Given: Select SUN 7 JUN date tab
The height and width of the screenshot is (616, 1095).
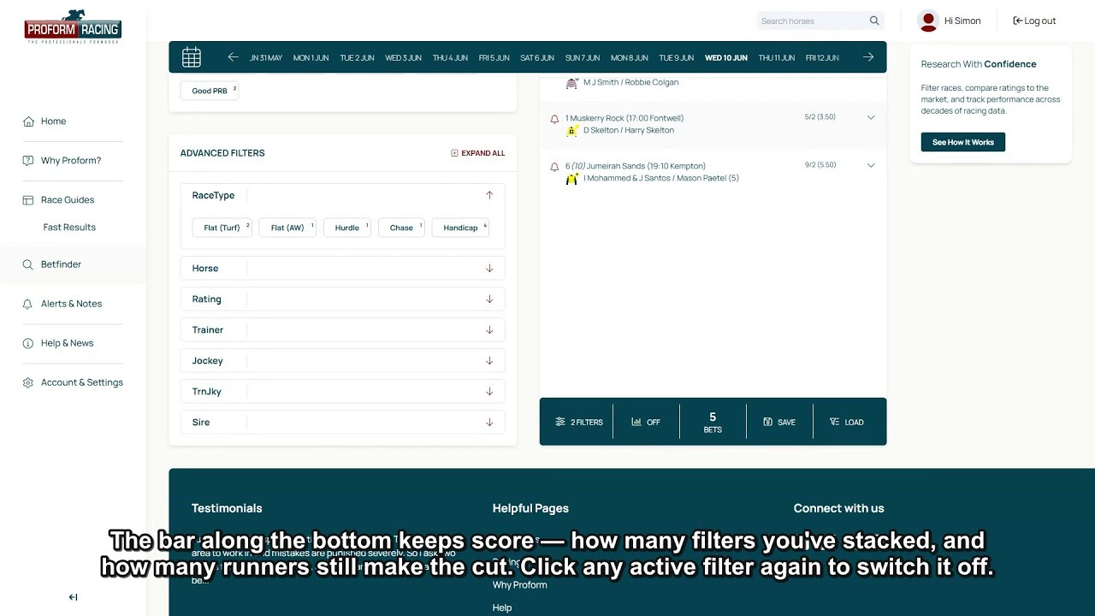Looking at the screenshot, I should pyautogui.click(x=583, y=58).
